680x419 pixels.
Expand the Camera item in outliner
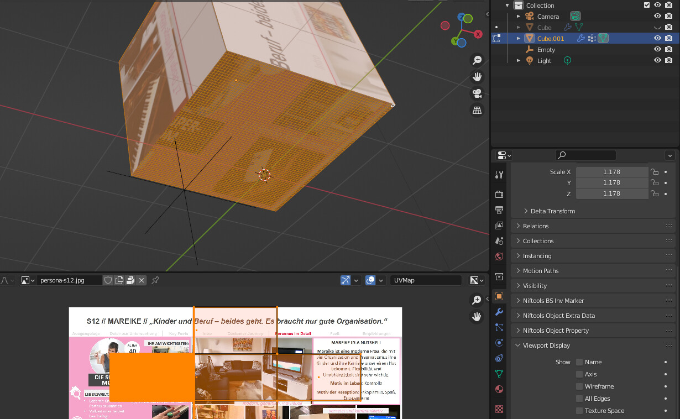[x=519, y=16]
